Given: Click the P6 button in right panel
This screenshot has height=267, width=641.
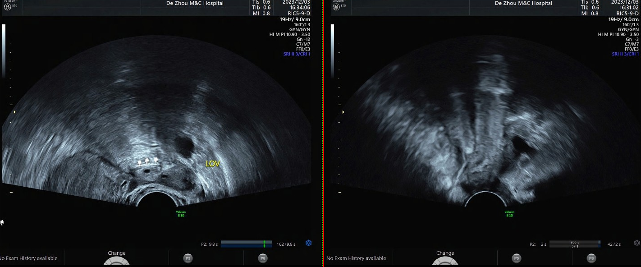Looking at the screenshot, I should point(591,258).
